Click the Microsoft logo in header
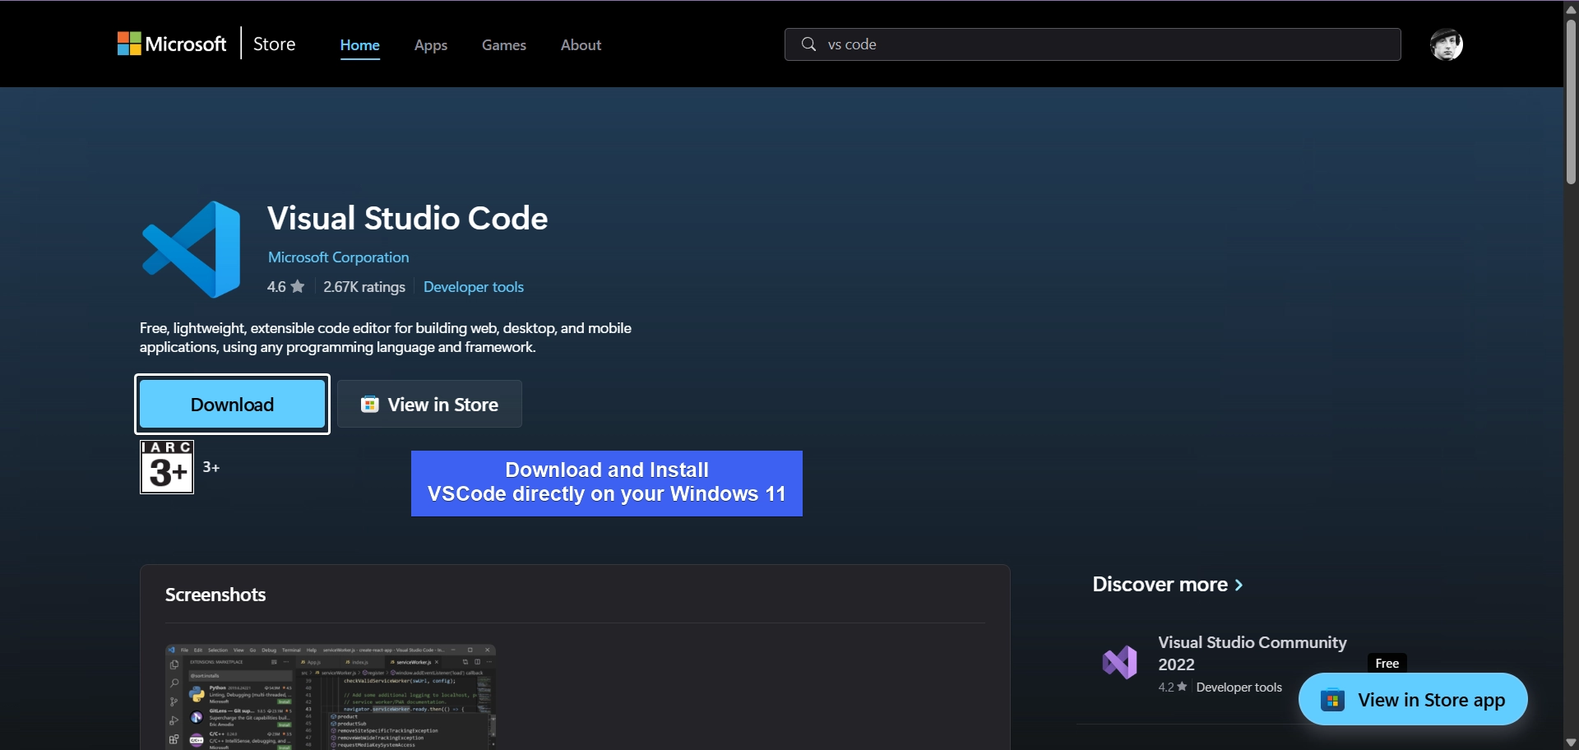The height and width of the screenshot is (750, 1579). pos(172,44)
